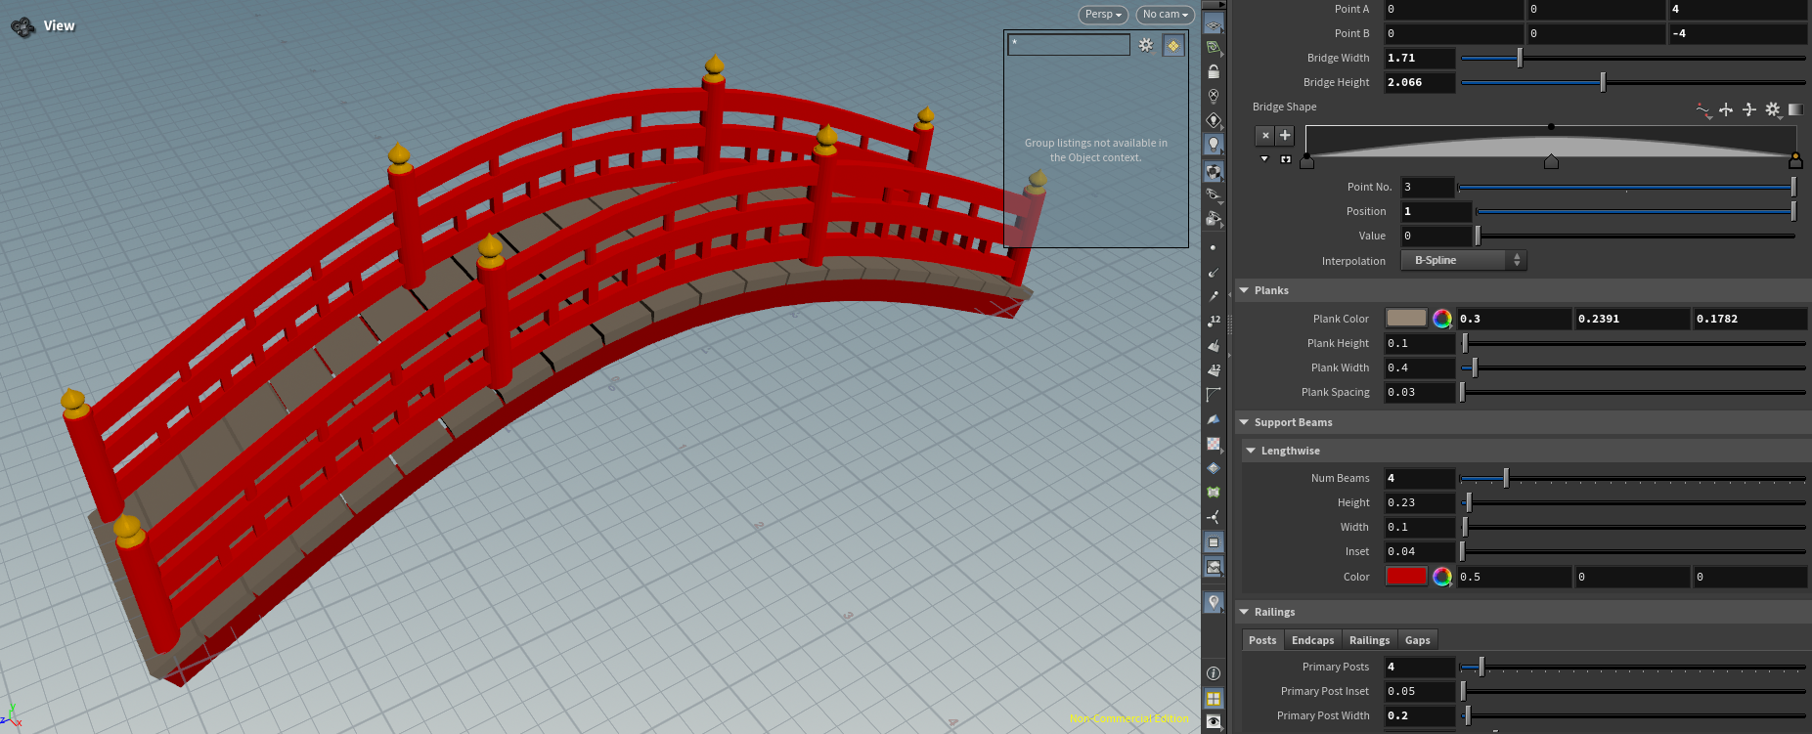
Task: Open the Interpolation B-Spline dropdown
Action: (1463, 260)
